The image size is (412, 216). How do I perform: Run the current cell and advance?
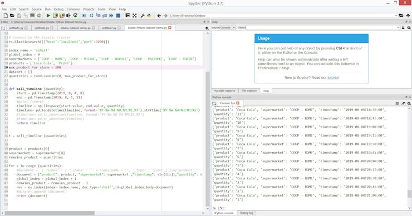[62, 16]
